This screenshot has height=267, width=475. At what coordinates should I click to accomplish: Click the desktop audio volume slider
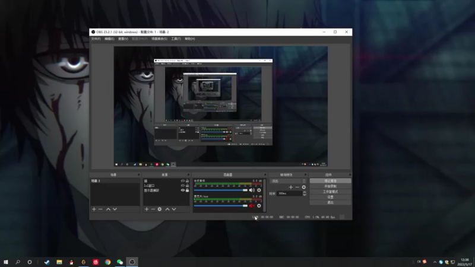coord(220,190)
